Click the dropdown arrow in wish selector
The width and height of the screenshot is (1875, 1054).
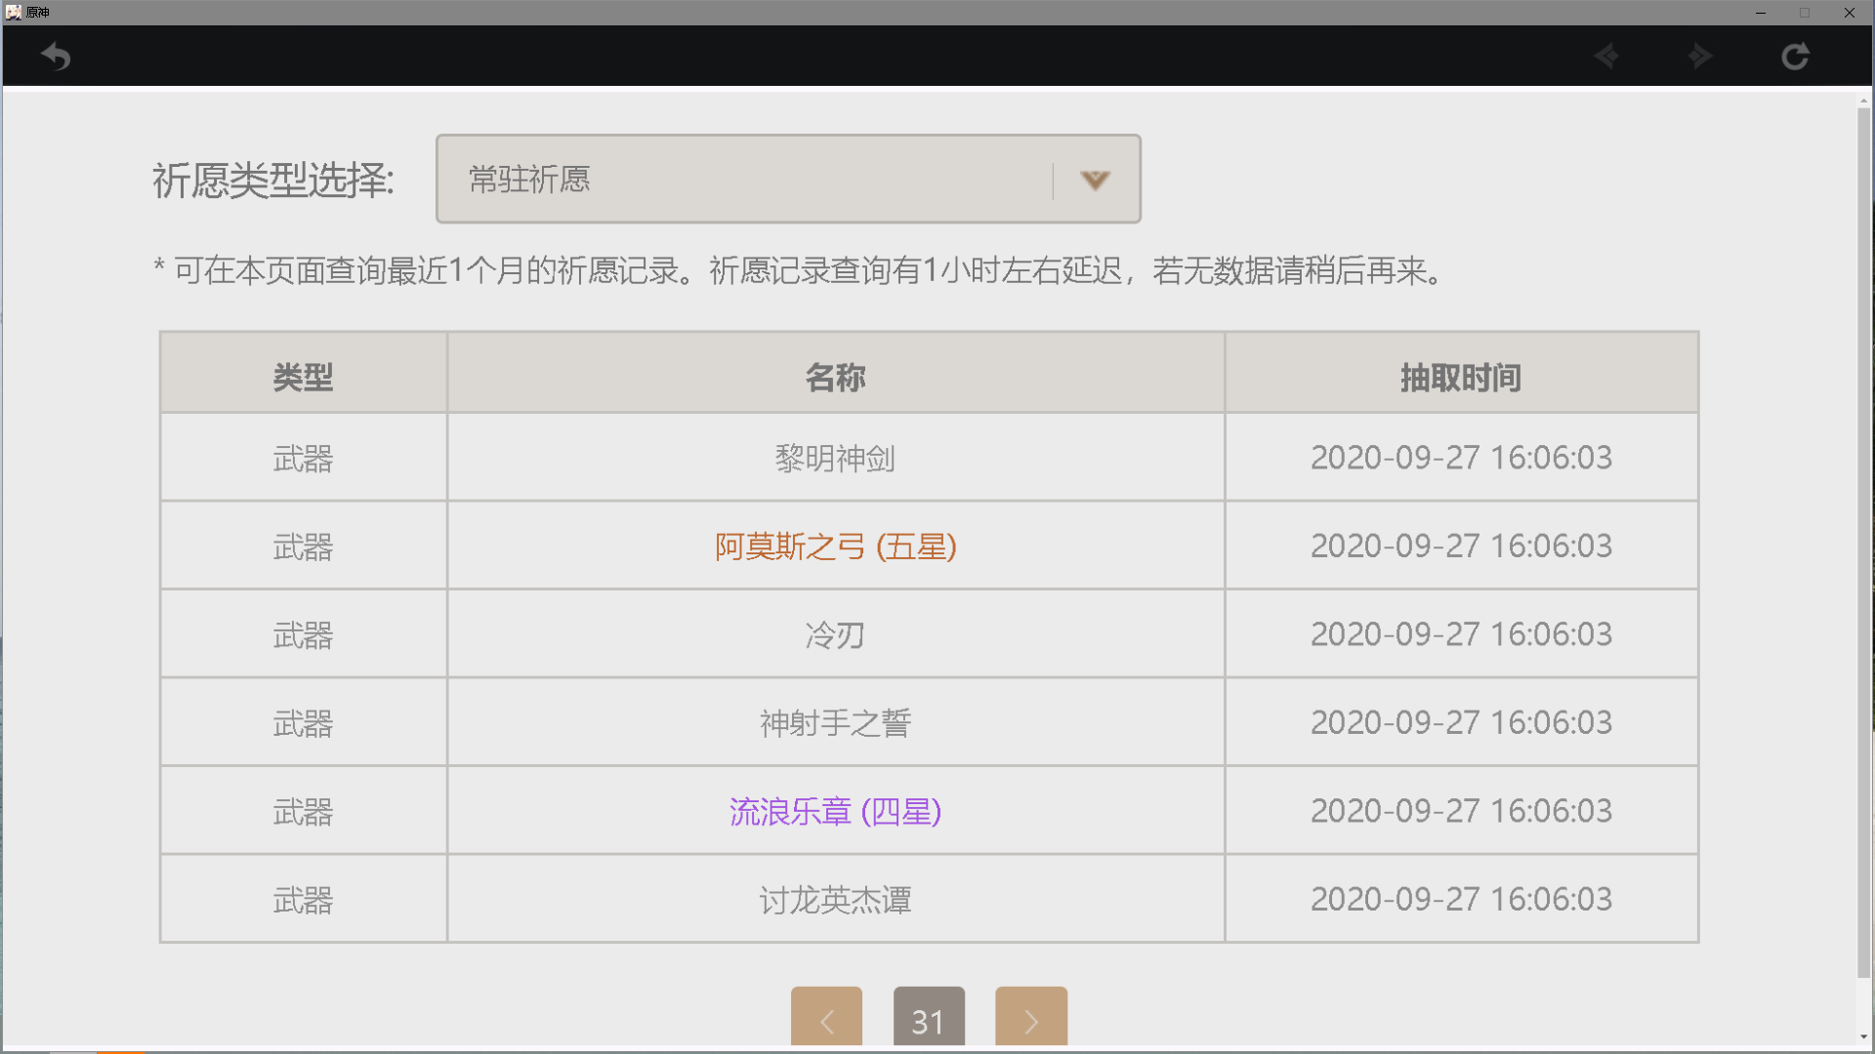1095,181
